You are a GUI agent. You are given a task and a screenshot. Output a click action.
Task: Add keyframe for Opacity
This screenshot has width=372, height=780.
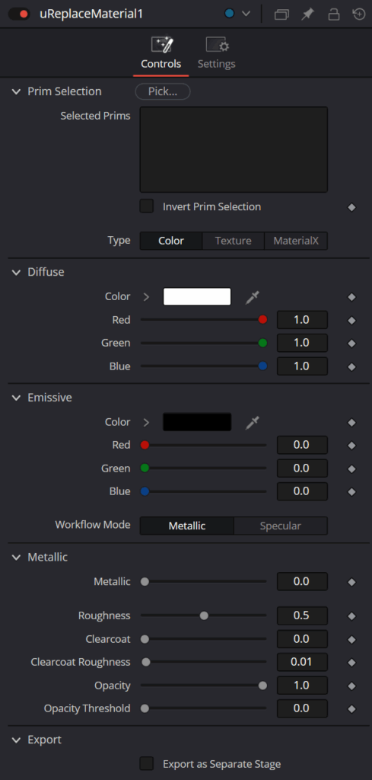coord(351,686)
